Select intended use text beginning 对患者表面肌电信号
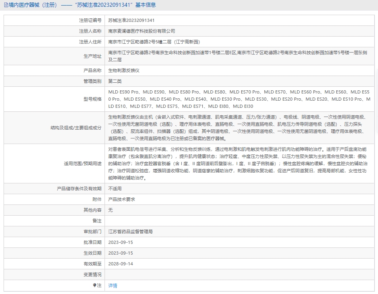The image size is (378, 294). tap(238, 164)
